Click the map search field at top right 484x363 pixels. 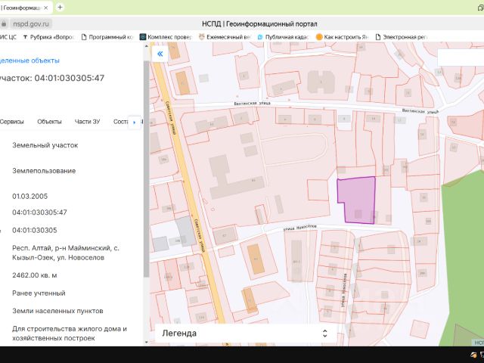click(460, 58)
